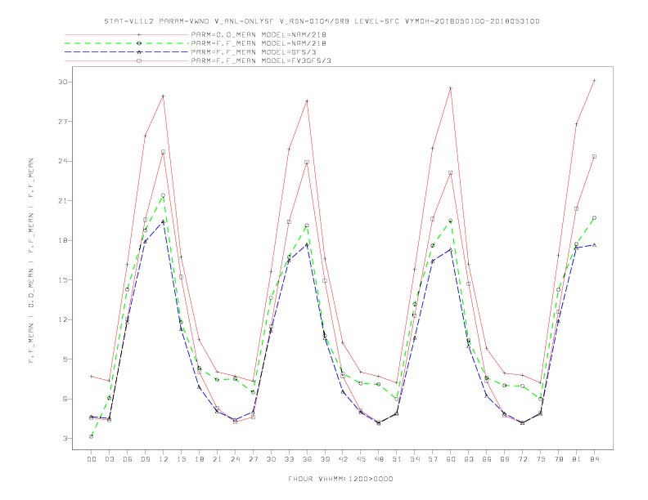Click x-axis forecast hour label 63
This screenshot has height=500, width=648.
469,459
